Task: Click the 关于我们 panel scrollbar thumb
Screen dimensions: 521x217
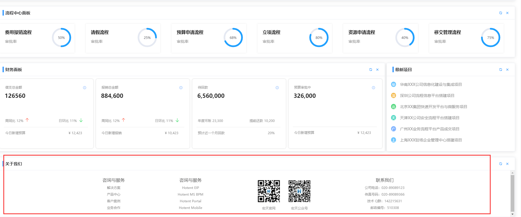Action: pyautogui.click(x=512, y=193)
